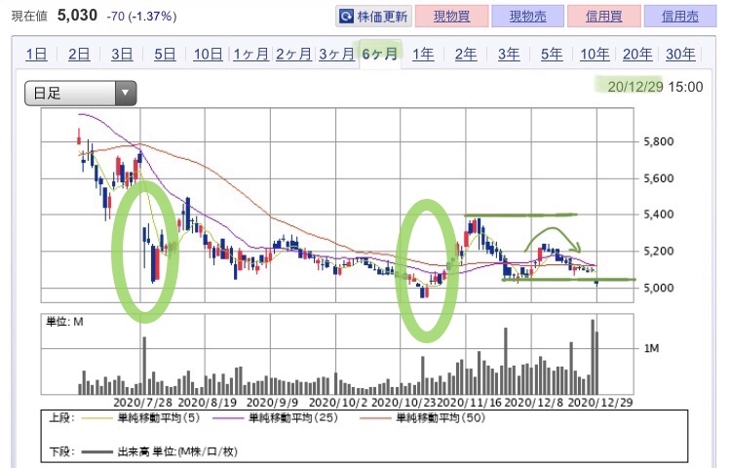
Task: Click the 単純移動平均(25) legend entry
Action: pyautogui.click(x=276, y=417)
